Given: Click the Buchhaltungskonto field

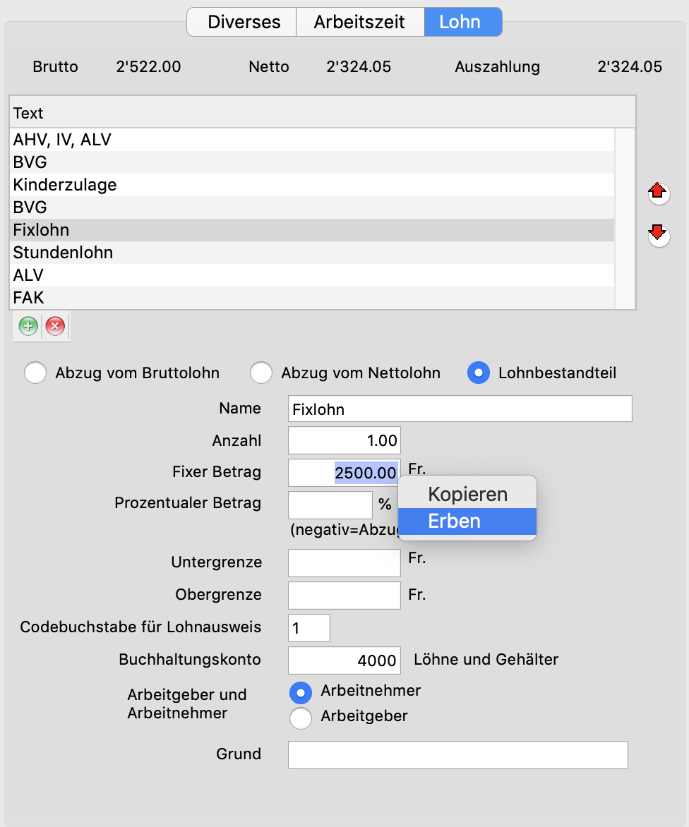Looking at the screenshot, I should tap(344, 660).
